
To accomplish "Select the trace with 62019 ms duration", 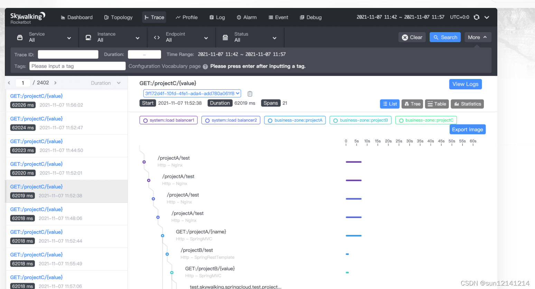I will pos(66,191).
